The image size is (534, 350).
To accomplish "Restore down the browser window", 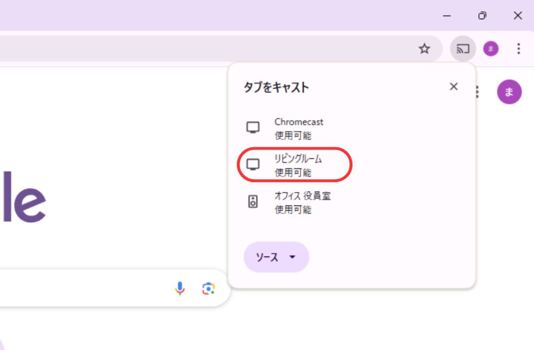I will (x=483, y=16).
